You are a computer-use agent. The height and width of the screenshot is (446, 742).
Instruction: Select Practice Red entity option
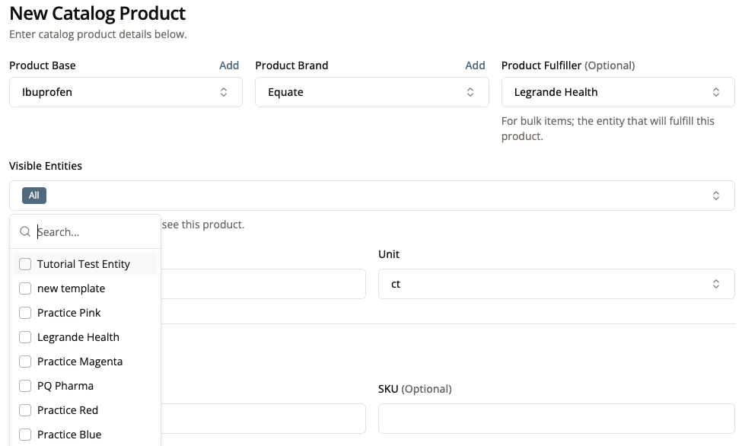click(x=68, y=410)
